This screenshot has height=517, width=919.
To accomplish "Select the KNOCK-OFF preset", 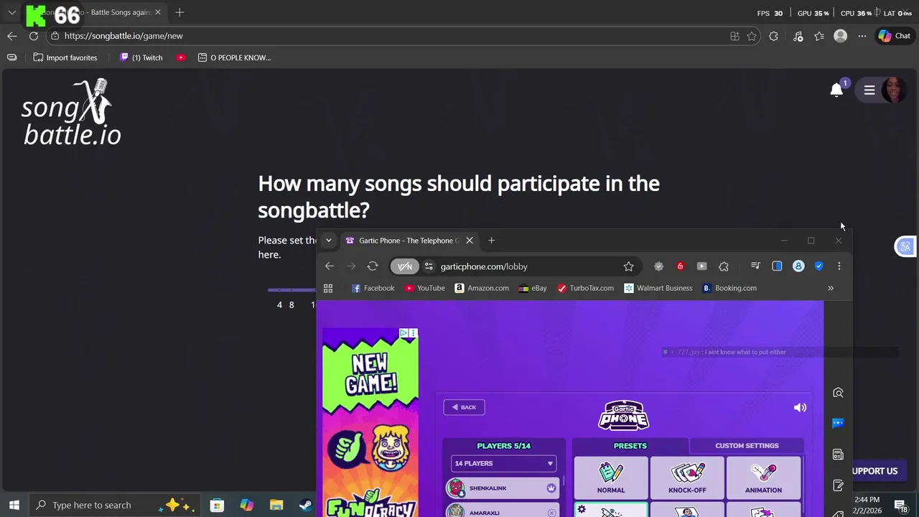I will [x=687, y=478].
